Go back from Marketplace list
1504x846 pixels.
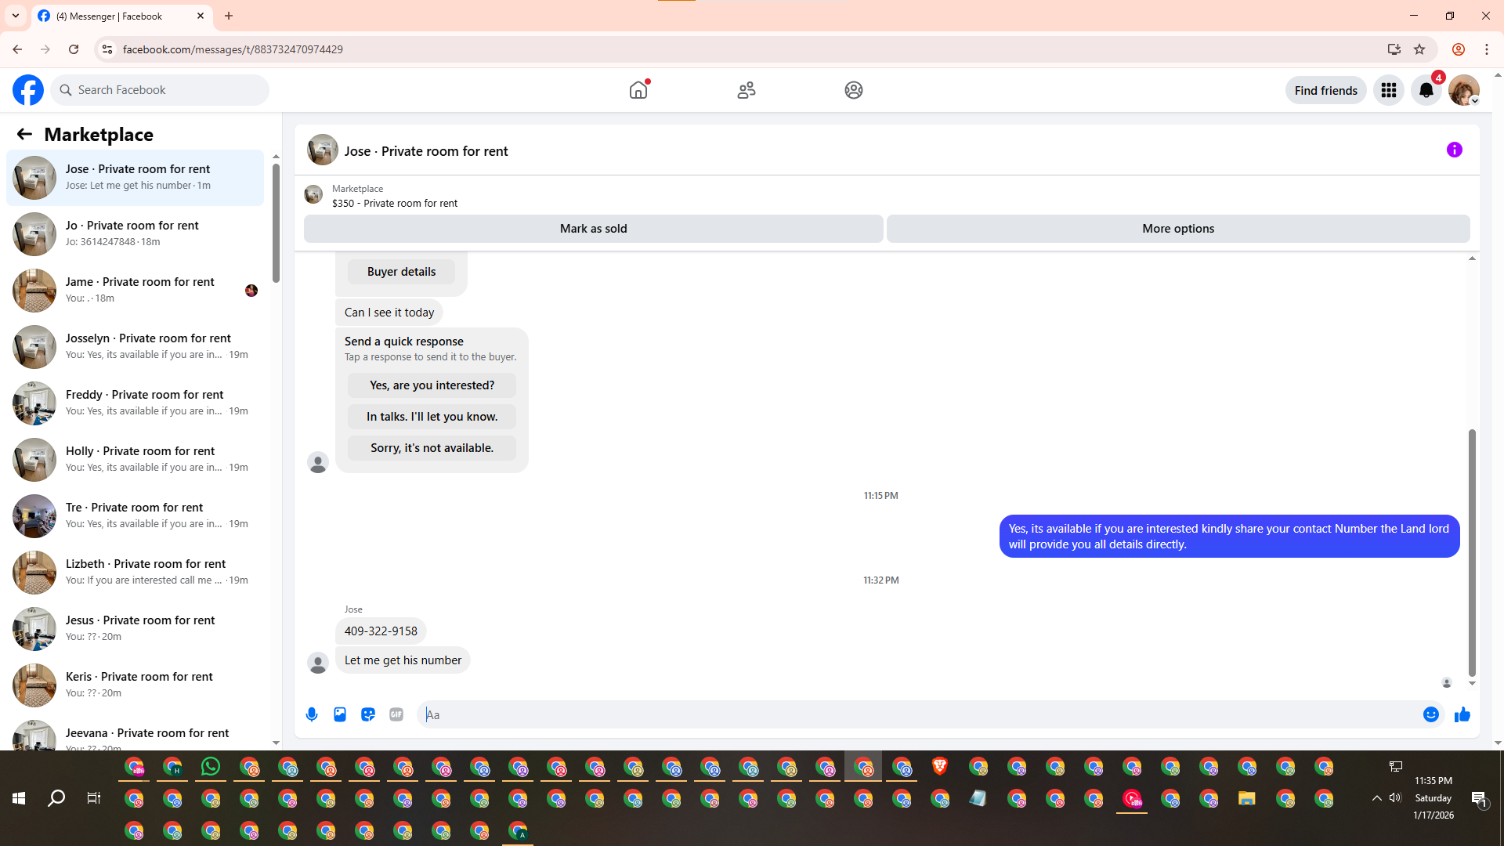[x=24, y=134]
